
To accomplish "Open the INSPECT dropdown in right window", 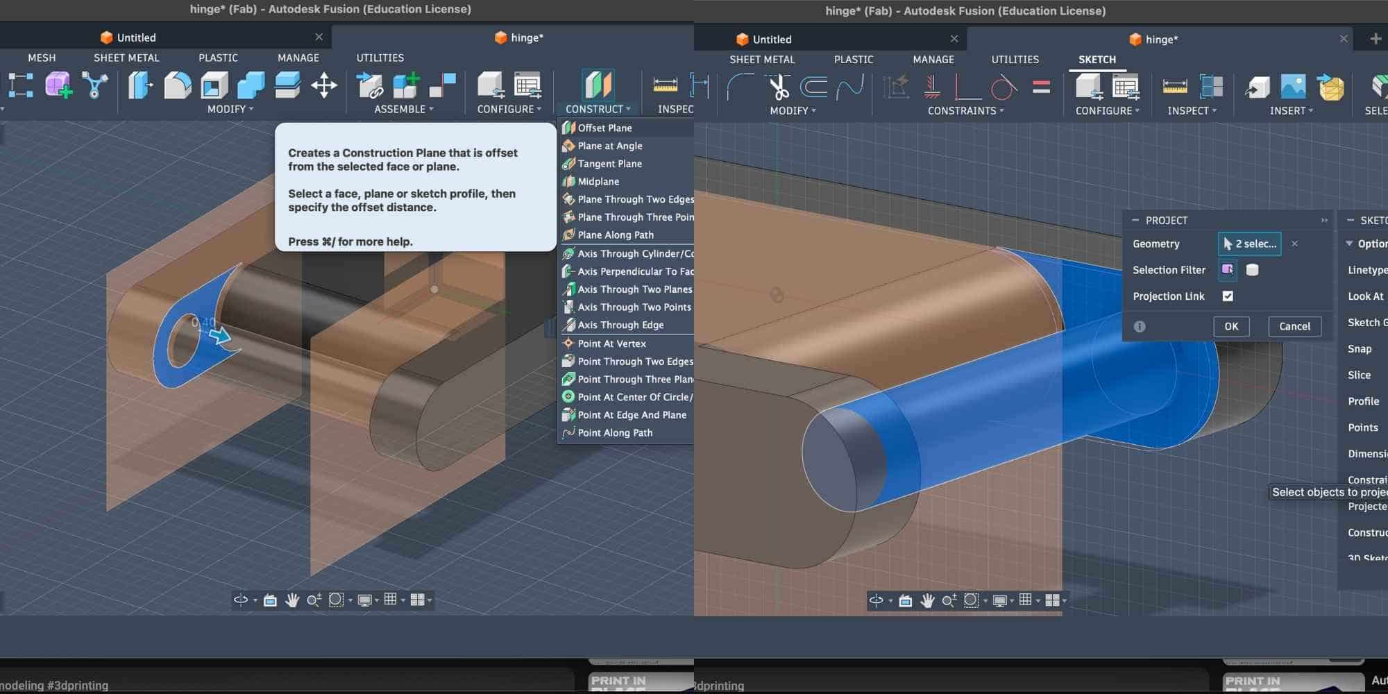I will (1192, 110).
